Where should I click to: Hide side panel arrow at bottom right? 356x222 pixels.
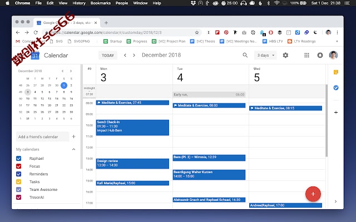335,201
